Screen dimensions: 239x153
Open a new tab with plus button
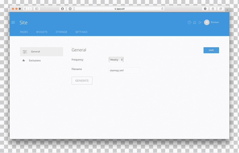point(227,10)
